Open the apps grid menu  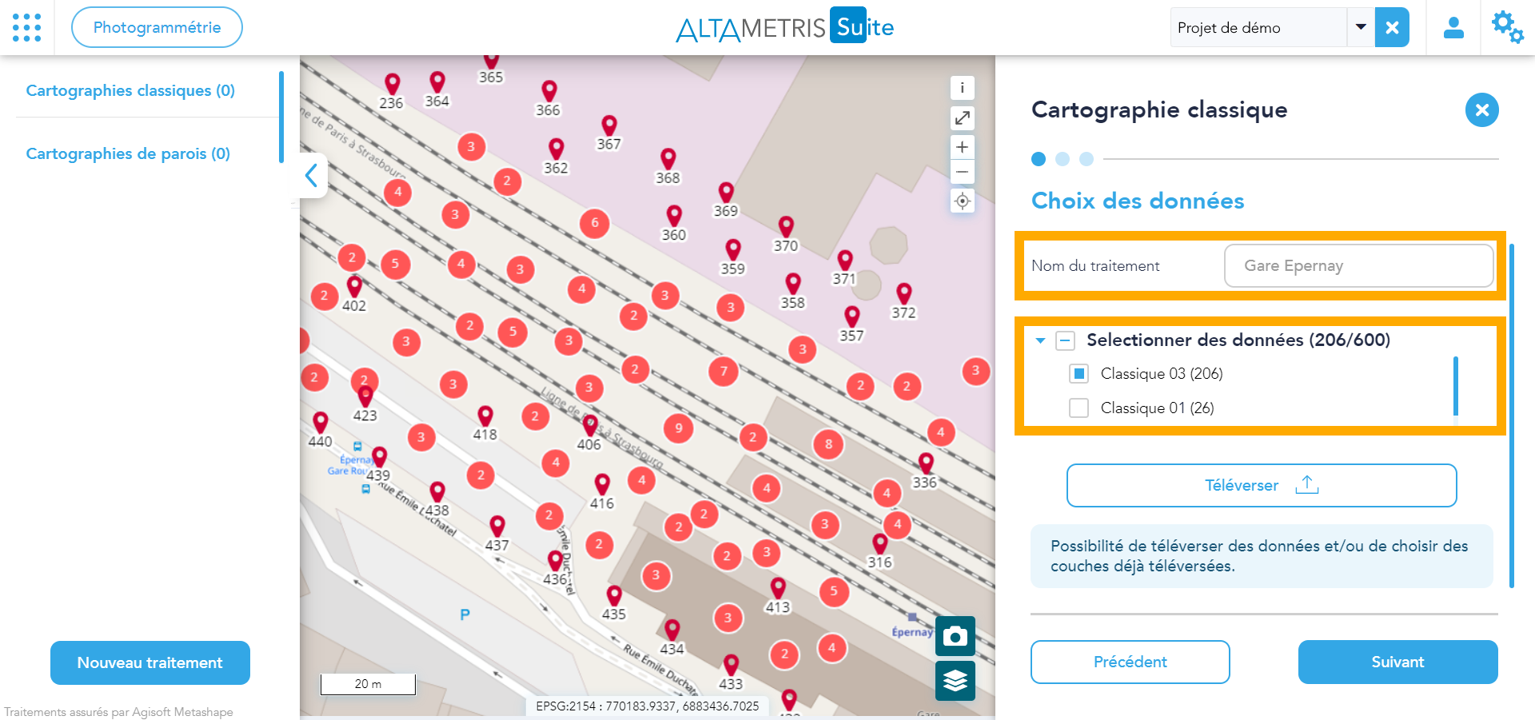[27, 27]
